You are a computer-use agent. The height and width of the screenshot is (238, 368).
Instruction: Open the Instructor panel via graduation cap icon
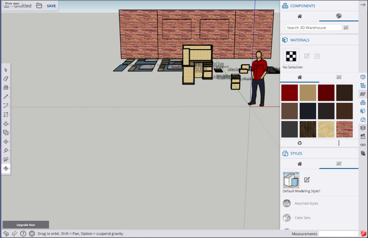tap(363, 93)
